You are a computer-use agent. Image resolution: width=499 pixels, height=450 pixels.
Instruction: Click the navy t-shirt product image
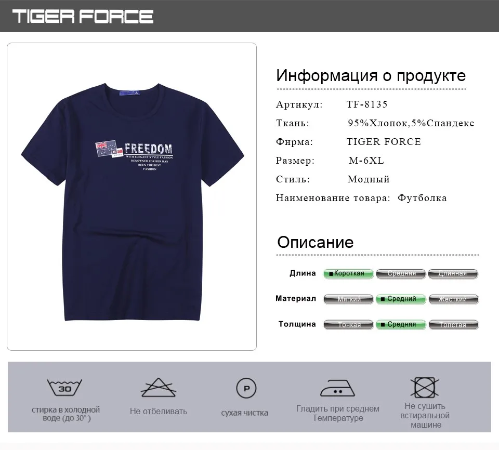click(x=133, y=202)
